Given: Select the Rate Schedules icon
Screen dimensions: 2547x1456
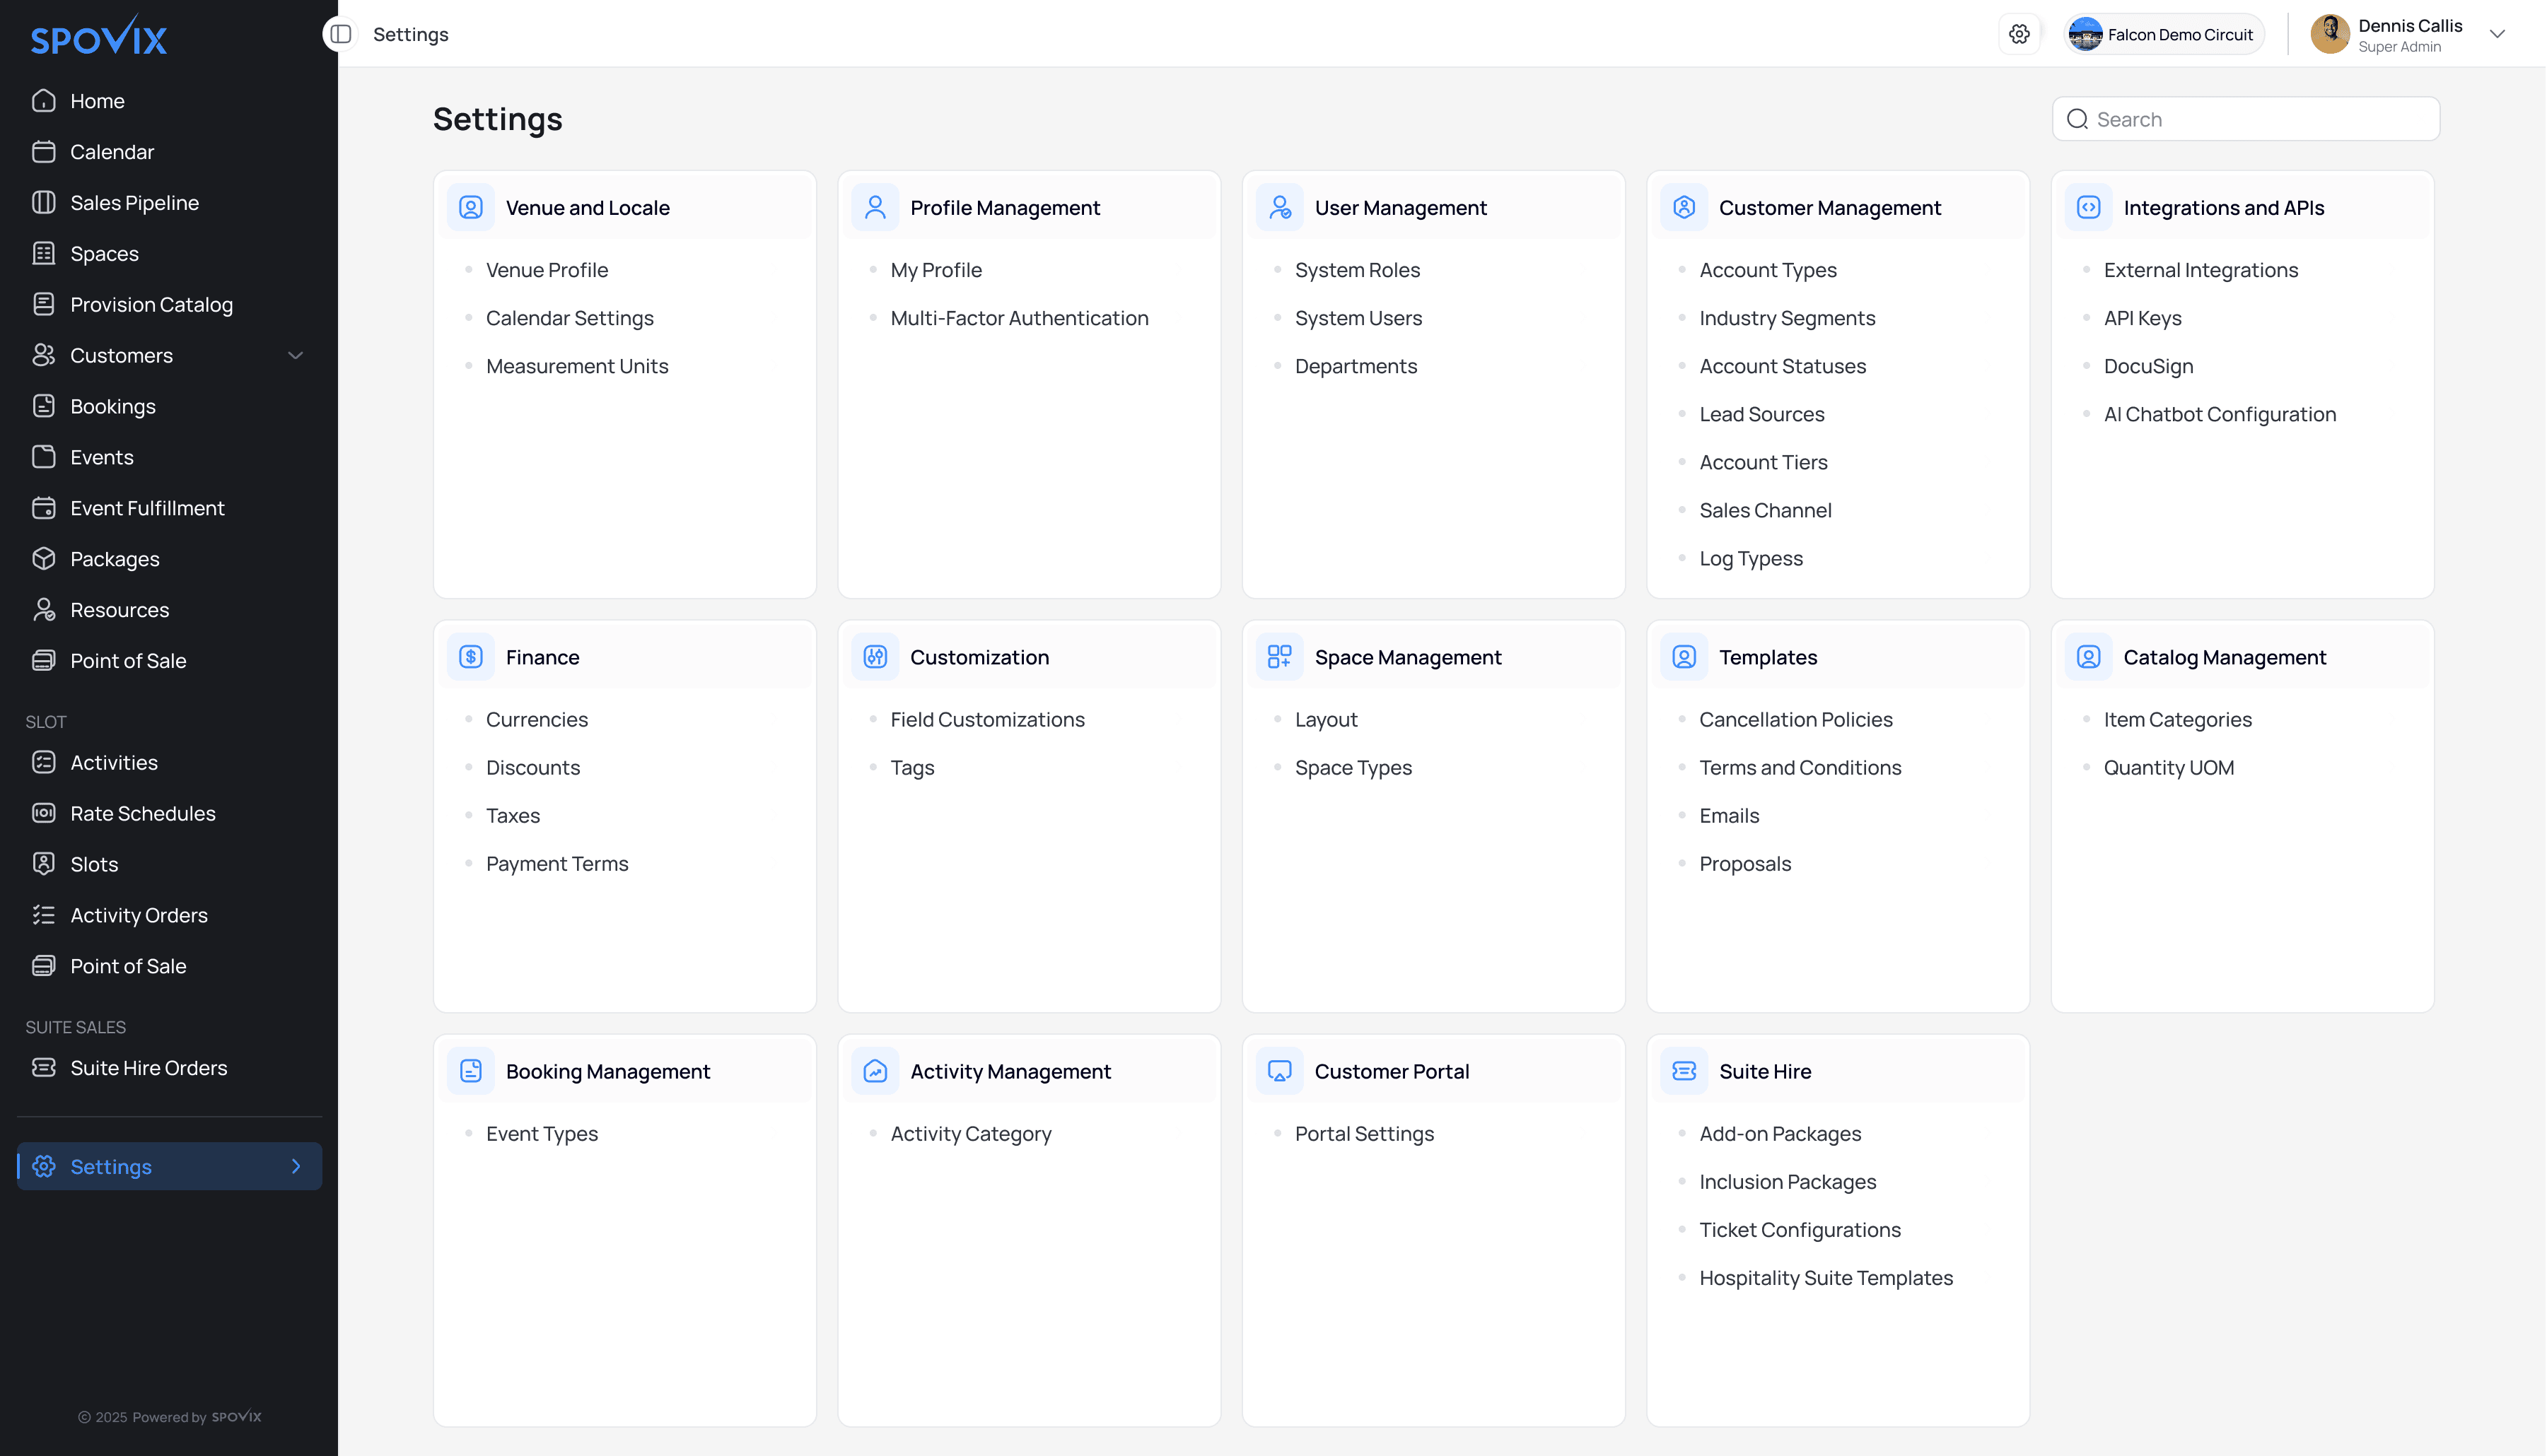Looking at the screenshot, I should (x=44, y=813).
